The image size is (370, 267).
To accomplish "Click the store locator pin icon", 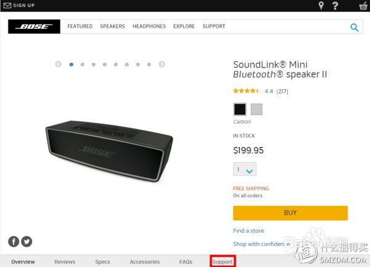I will (x=321, y=6).
